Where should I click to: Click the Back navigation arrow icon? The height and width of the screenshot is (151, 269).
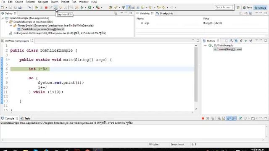(164, 8)
